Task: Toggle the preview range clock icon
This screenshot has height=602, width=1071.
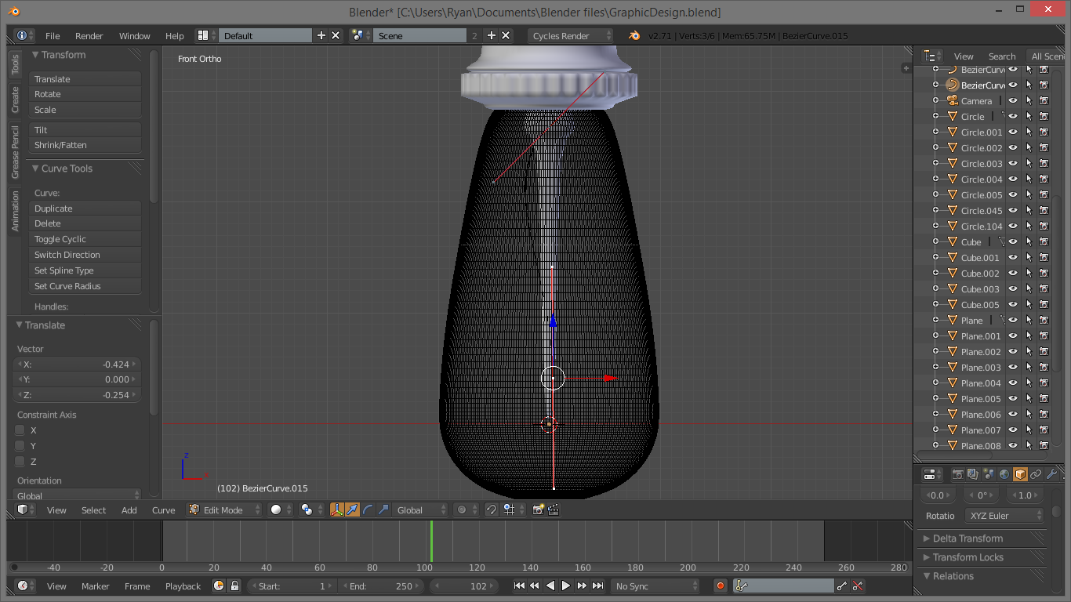Action: tap(219, 586)
